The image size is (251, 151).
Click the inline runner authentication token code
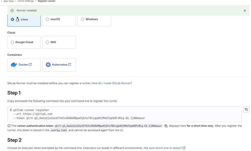[108, 126]
